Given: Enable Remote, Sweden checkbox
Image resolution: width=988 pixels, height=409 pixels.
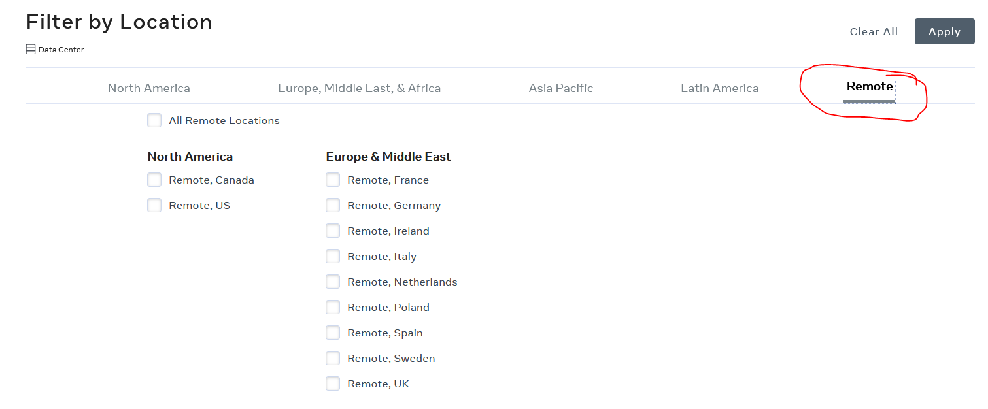Looking at the screenshot, I should (333, 357).
